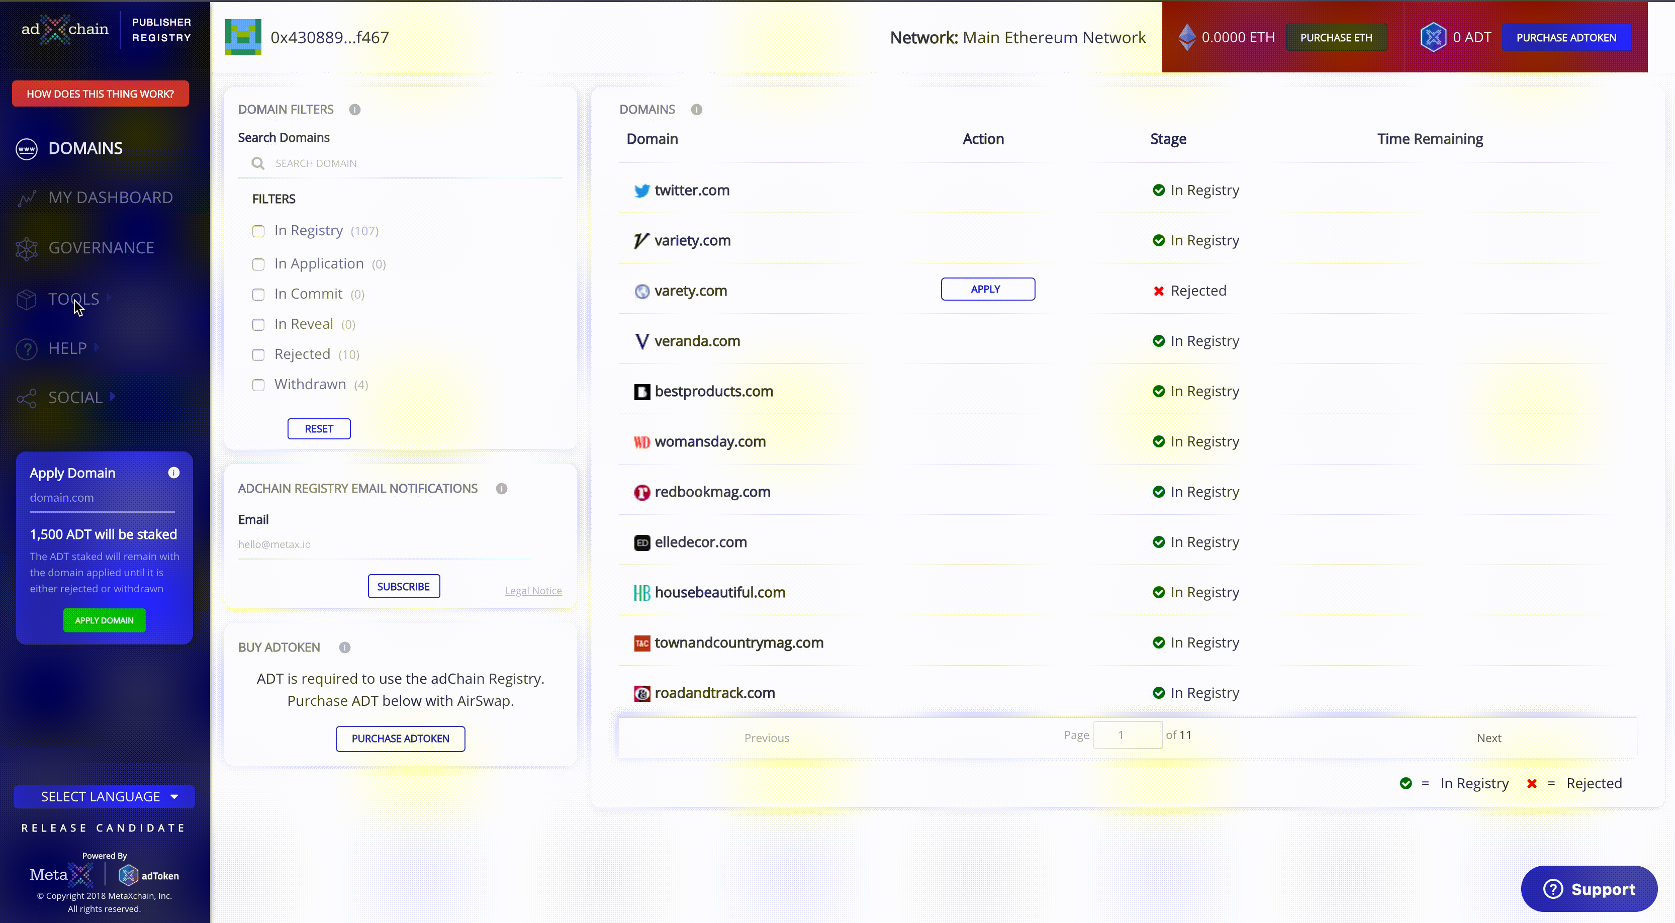Check the Rejected filter checkbox
Viewport: 1675px width, 923px height.
click(258, 354)
